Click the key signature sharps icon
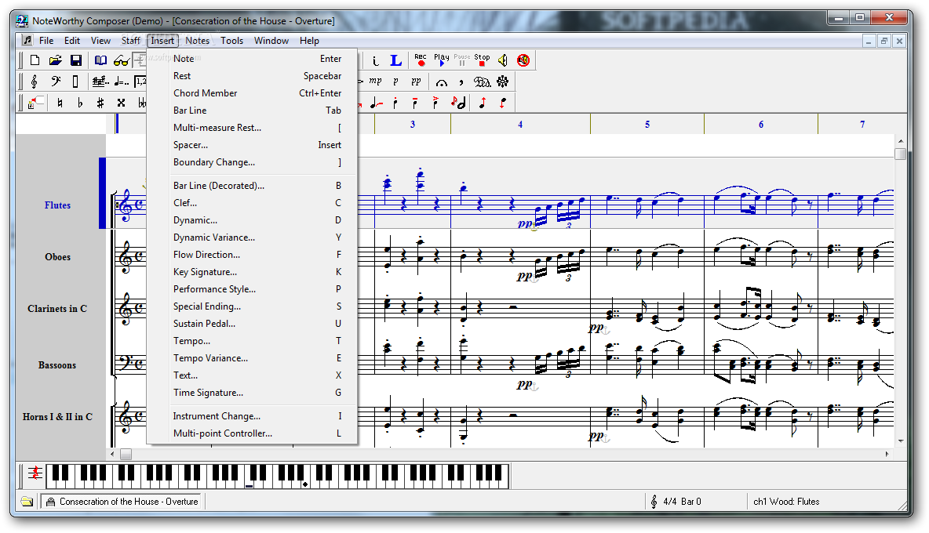929x533 pixels. pos(100,82)
